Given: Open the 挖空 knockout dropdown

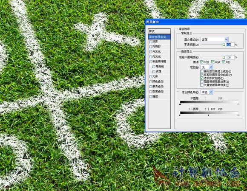Looking at the screenshot, I should pos(207,67).
